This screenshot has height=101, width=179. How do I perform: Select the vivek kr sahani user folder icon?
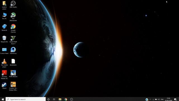click(x=4, y=5)
